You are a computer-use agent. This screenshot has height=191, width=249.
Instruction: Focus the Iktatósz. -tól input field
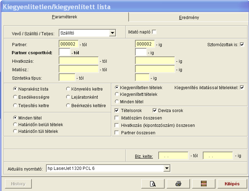click(x=79, y=69)
